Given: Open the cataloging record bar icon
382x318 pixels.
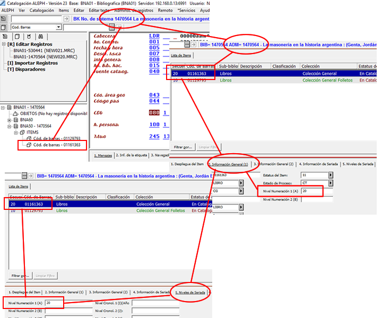Looking at the screenshot, I should (x=3, y=19).
